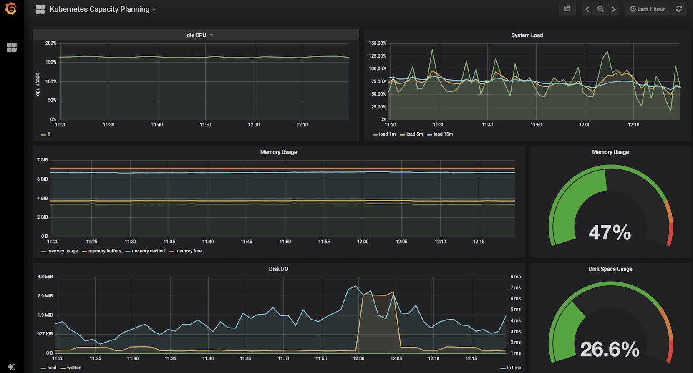Open the Grafana logo home menu

pyautogui.click(x=11, y=9)
